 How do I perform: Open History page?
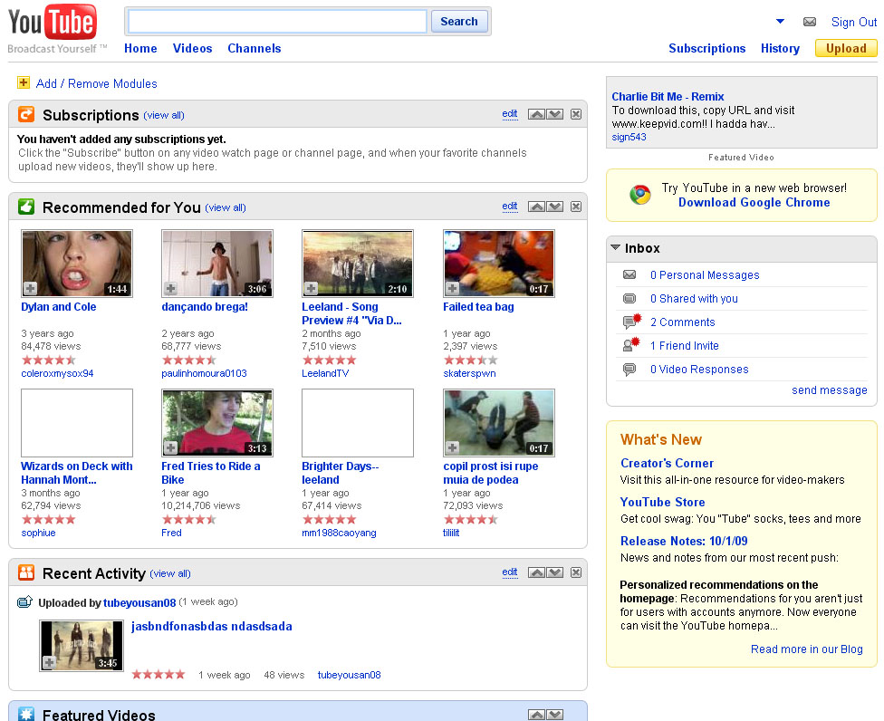pyautogui.click(x=780, y=49)
